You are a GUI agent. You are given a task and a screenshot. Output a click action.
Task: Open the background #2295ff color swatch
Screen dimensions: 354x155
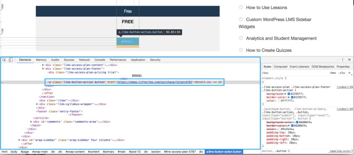pyautogui.click(x=288, y=94)
